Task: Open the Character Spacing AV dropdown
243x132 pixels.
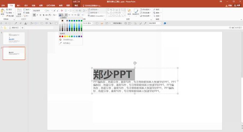Action: pos(50,15)
